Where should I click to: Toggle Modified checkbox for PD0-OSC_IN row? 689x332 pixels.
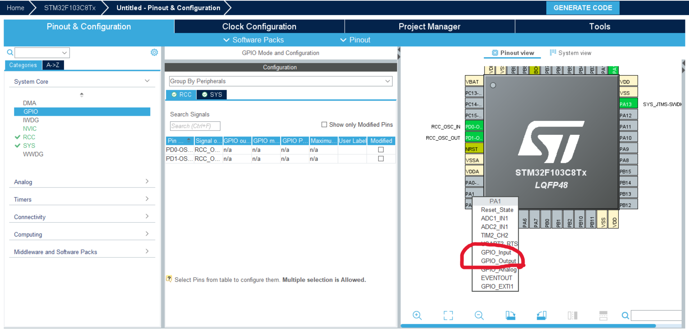tap(381, 150)
